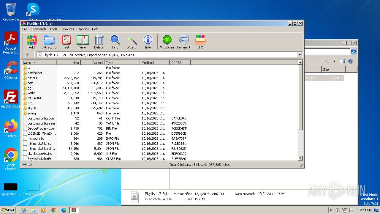Viewport: 380px width, 214px height.
Task: Open the archive Comment tool
Action: (184, 42)
